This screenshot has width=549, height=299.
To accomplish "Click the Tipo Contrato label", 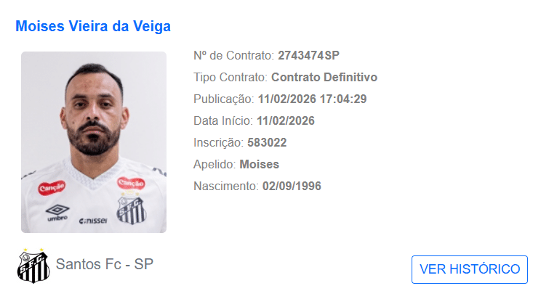I will (231, 77).
